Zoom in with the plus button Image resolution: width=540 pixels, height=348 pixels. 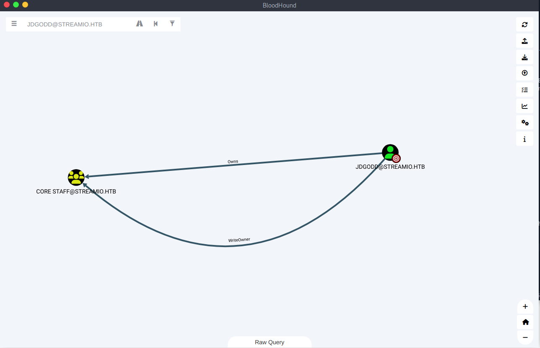525,307
